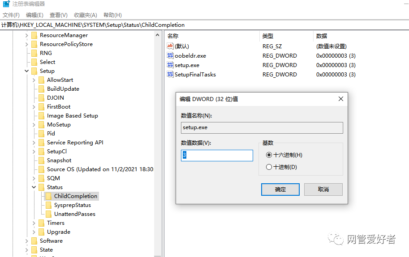Click the Snapshot folder icon
The height and width of the screenshot is (257, 409).
click(x=41, y=160)
